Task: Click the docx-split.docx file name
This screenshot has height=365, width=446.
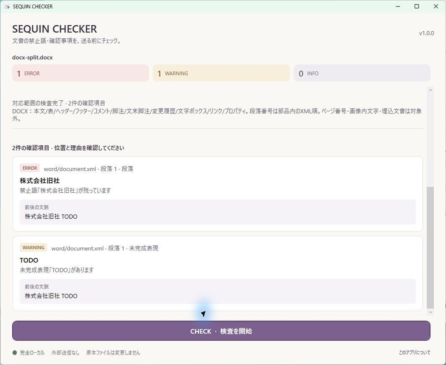Action: pyautogui.click(x=32, y=57)
